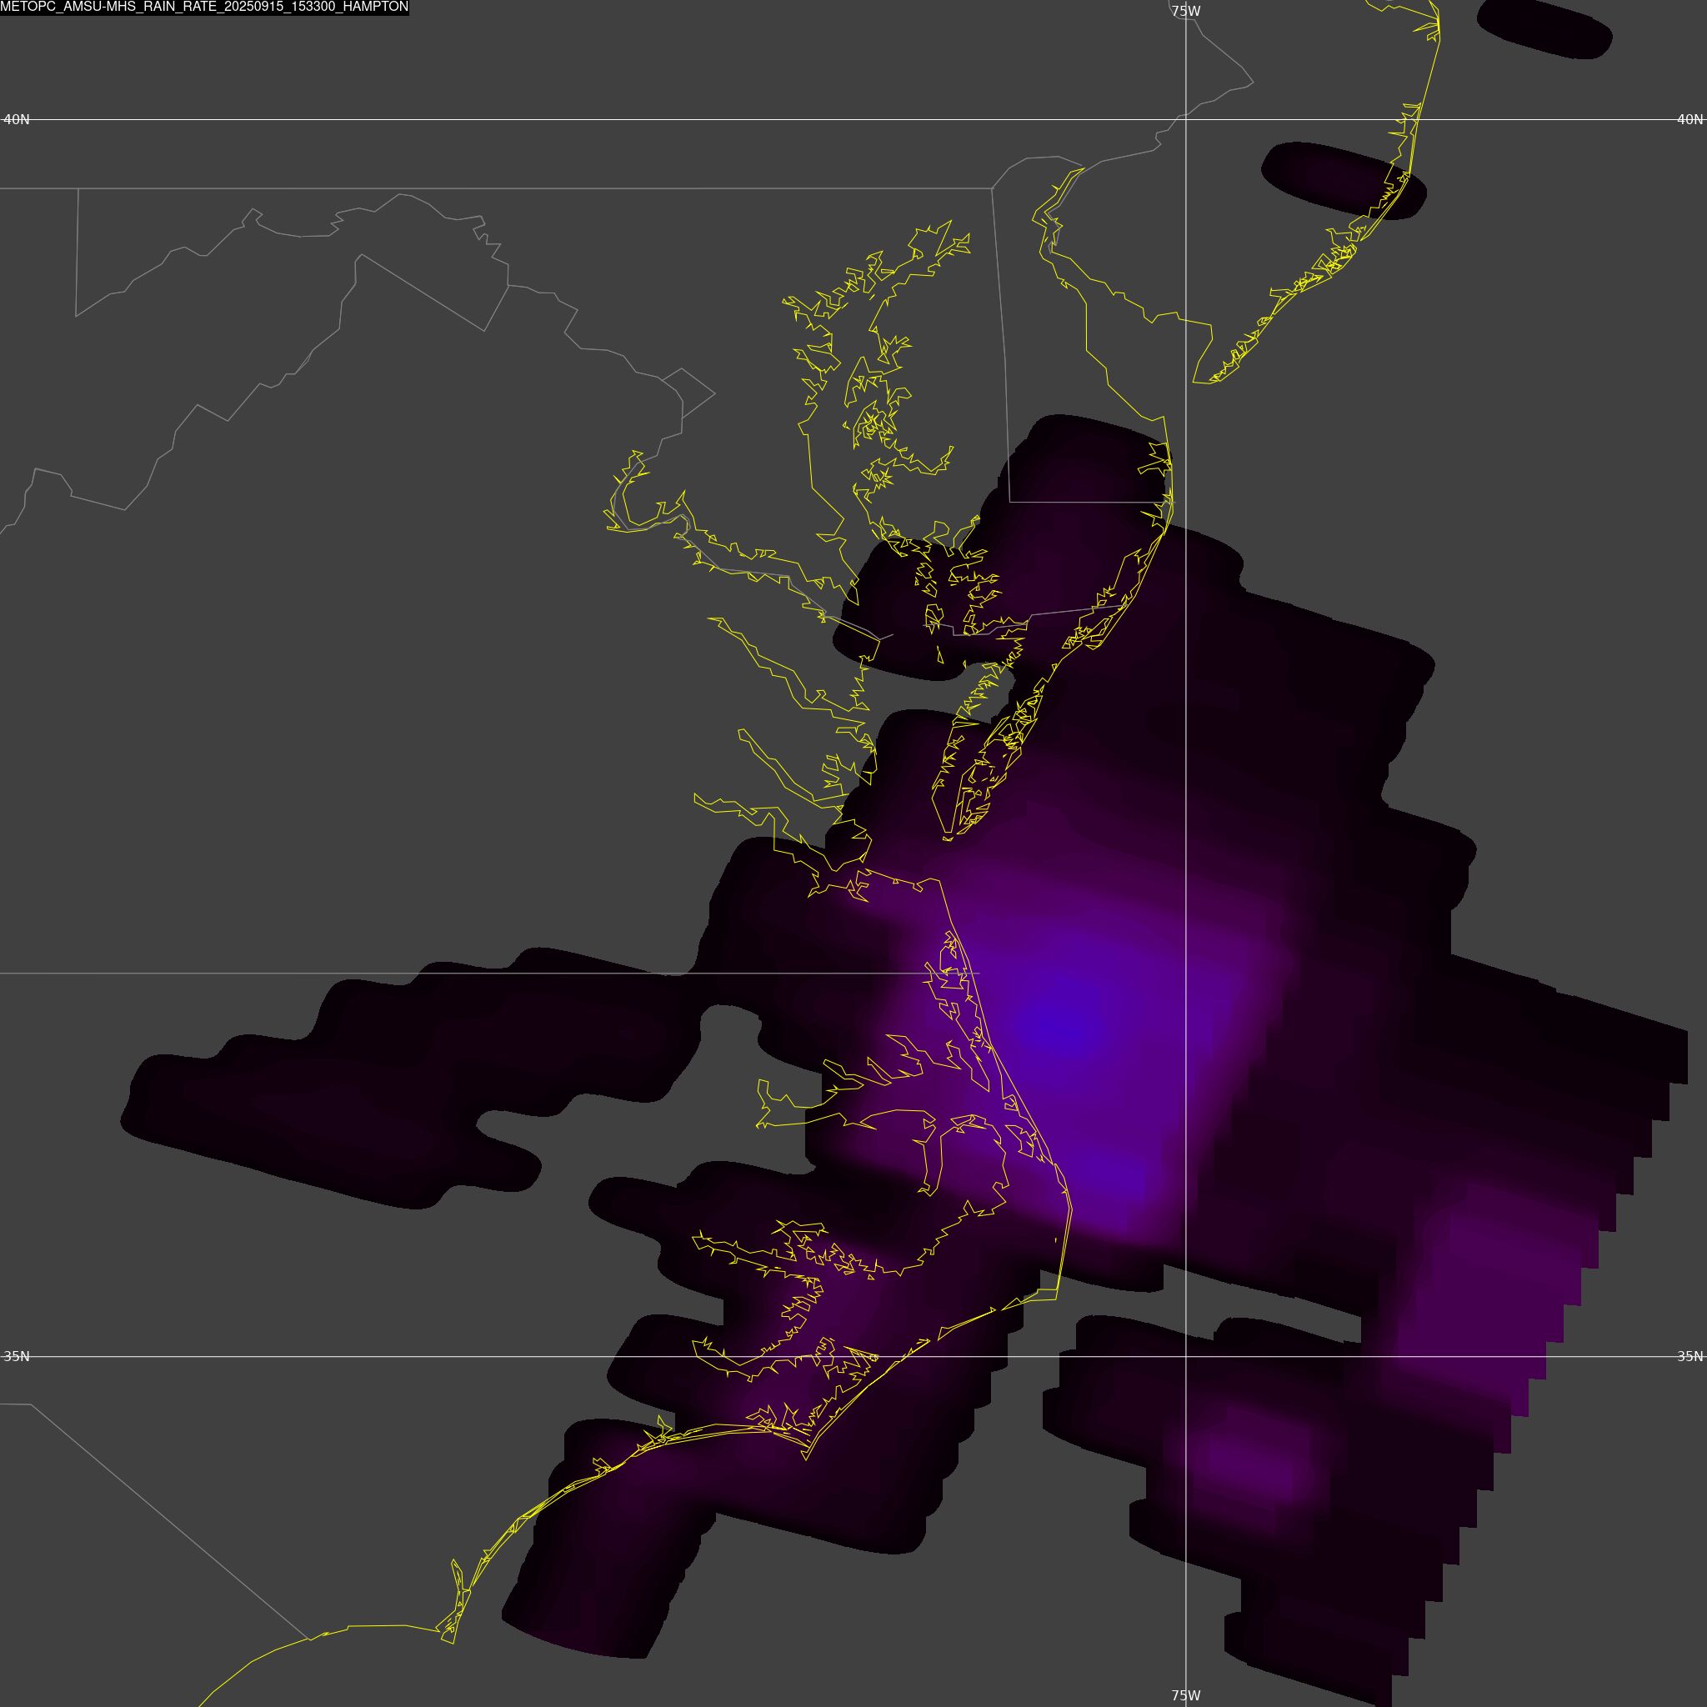
Task: Click the top 75W longitude label
Action: (1186, 12)
